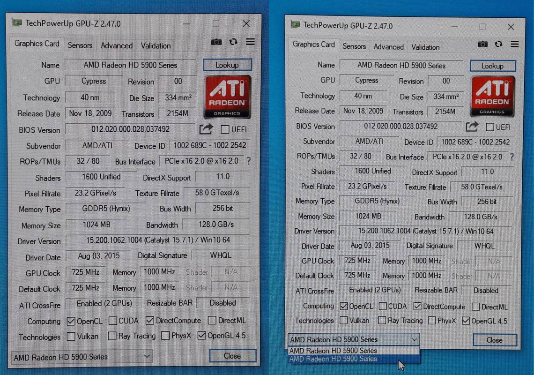
Task: Click the Bandwidth 128.0 GB/s value in left window
Action: pos(216,225)
